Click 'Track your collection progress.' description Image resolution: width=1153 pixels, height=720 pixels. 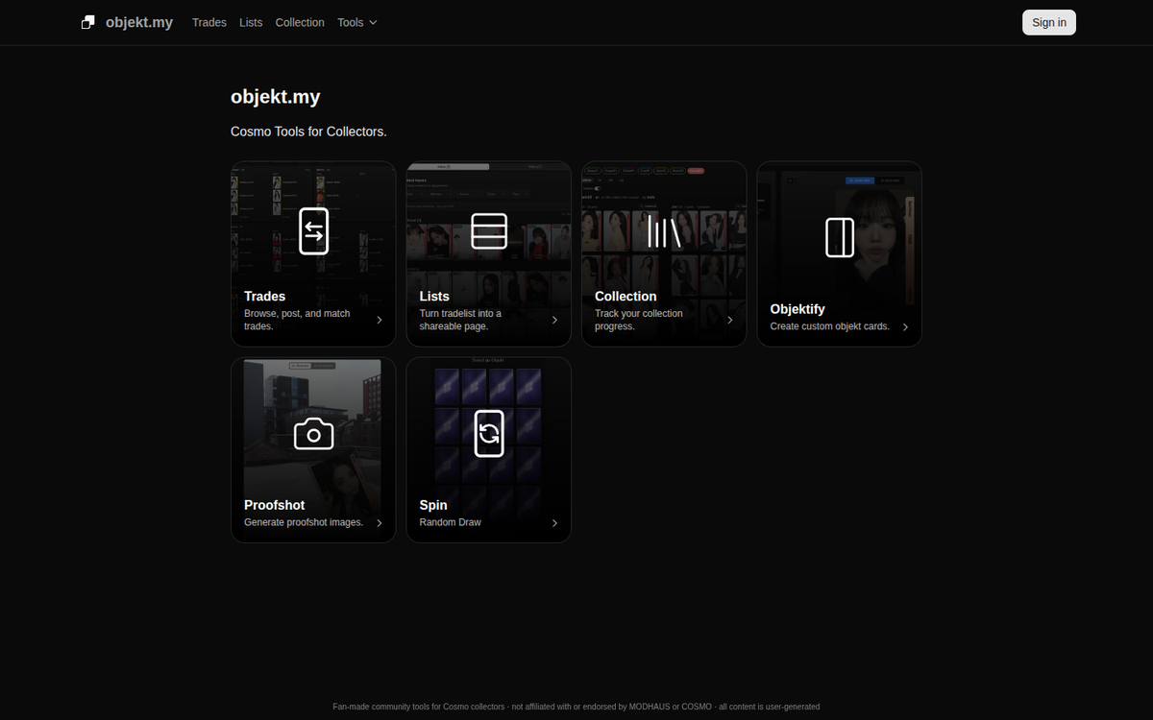(x=639, y=320)
